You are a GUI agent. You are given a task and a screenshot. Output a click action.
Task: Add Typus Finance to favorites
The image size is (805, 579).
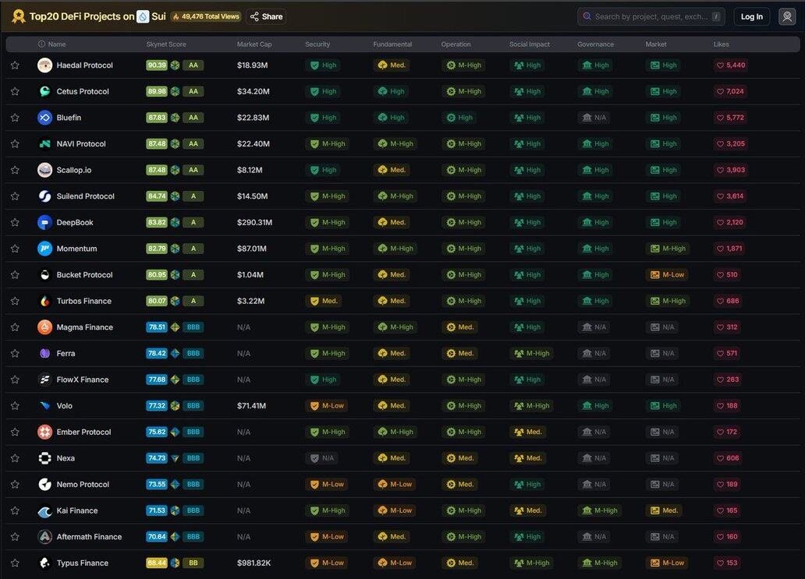click(x=15, y=563)
